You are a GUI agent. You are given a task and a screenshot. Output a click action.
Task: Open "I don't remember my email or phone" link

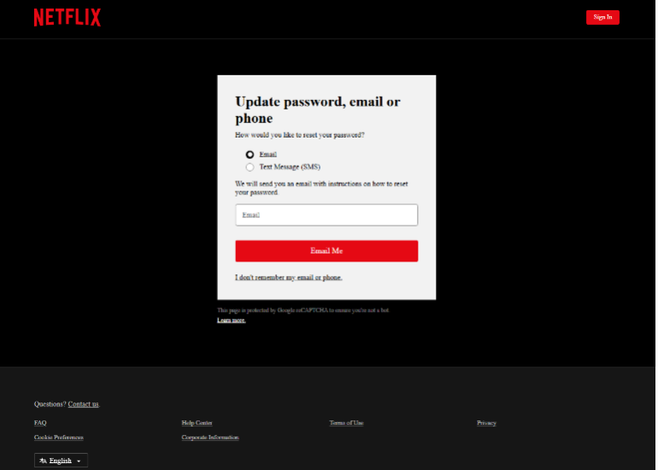[x=289, y=278]
